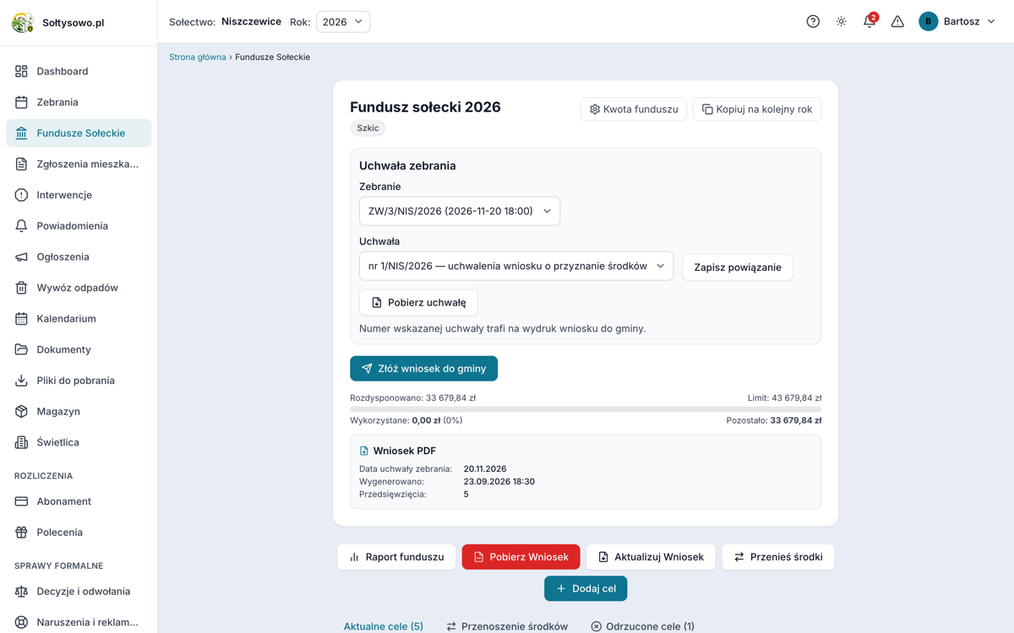The width and height of the screenshot is (1014, 633).
Task: Open the Uchwała resolution dropdown
Action: (x=516, y=266)
